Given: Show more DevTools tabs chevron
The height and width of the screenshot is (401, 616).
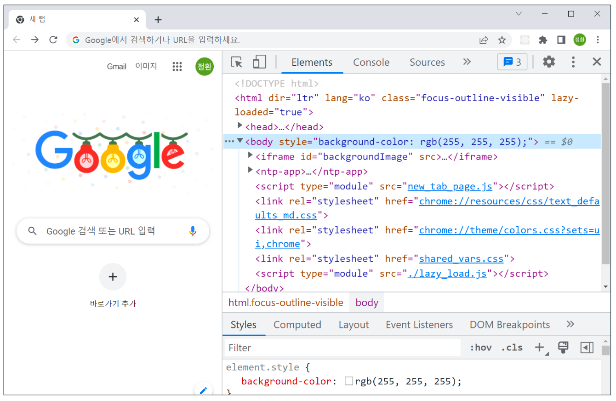Looking at the screenshot, I should (467, 62).
